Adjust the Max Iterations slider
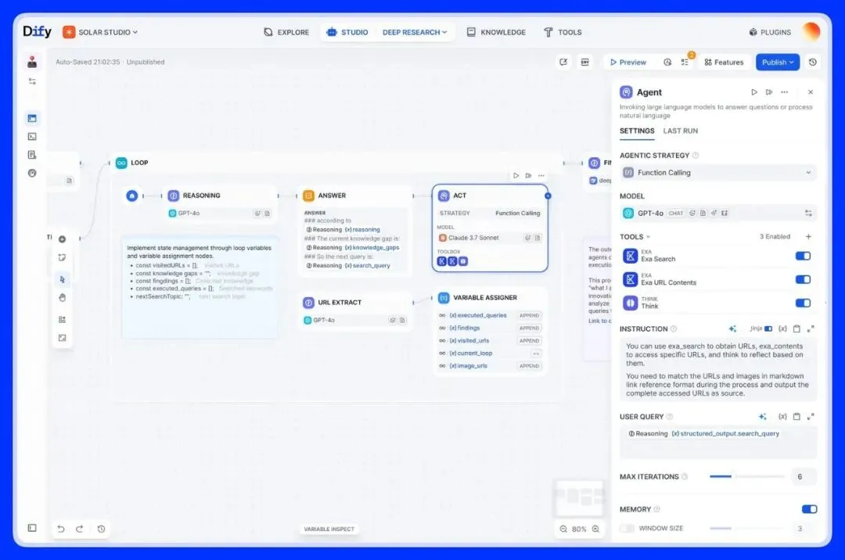This screenshot has width=845, height=560. 747,476
